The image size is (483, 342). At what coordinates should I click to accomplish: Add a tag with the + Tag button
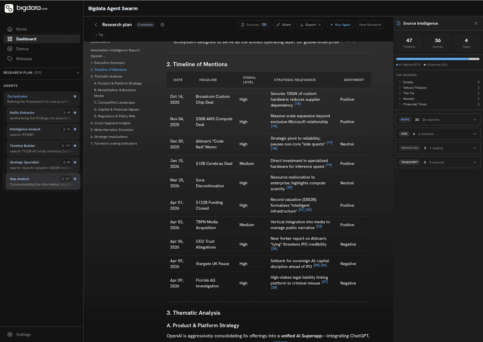pos(99,35)
